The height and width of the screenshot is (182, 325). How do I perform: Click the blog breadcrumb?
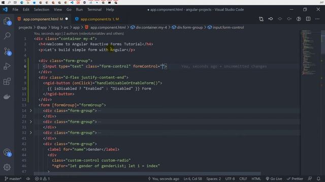[x=55, y=27]
